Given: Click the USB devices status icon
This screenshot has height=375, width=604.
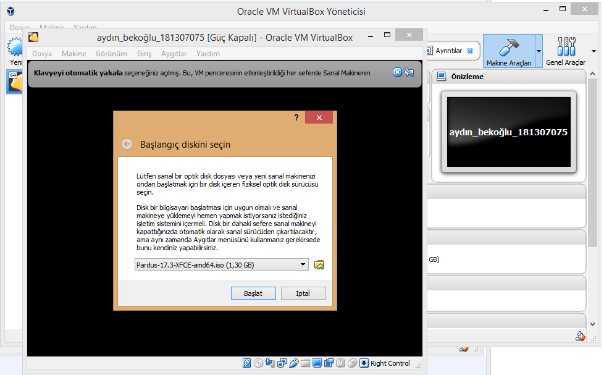Looking at the screenshot, I should coord(294,363).
